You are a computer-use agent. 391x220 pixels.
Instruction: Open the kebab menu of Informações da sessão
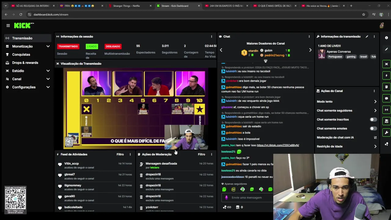click(x=211, y=37)
